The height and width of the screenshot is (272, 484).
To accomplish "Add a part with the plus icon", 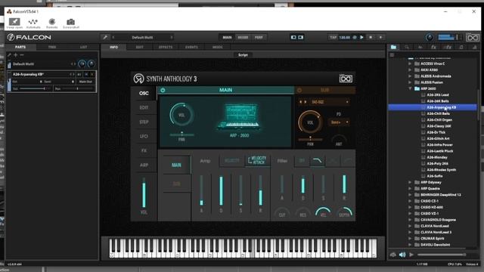I will click(15, 55).
